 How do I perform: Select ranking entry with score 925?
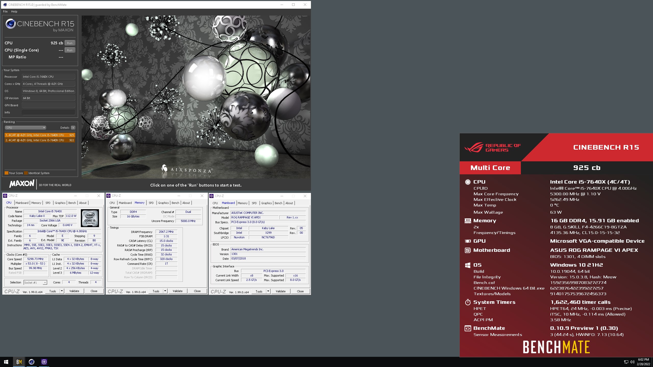click(40, 135)
